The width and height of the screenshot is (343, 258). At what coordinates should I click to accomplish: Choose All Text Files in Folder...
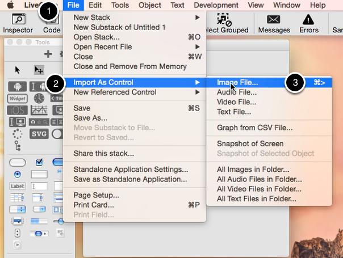point(269,199)
